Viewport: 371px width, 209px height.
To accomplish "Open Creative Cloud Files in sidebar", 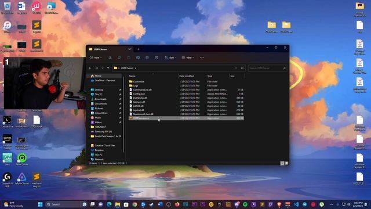I will click(x=105, y=146).
